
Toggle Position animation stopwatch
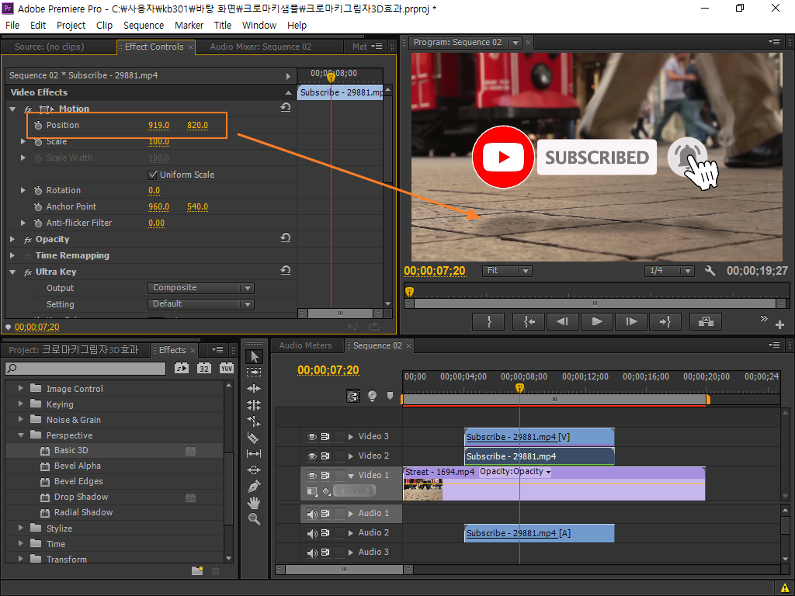tap(38, 125)
